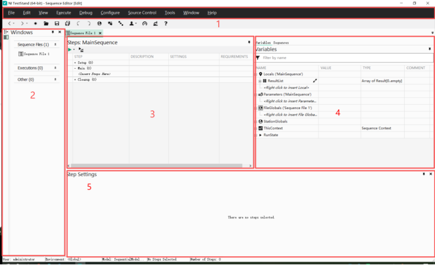Open the Help menu

point(212,13)
